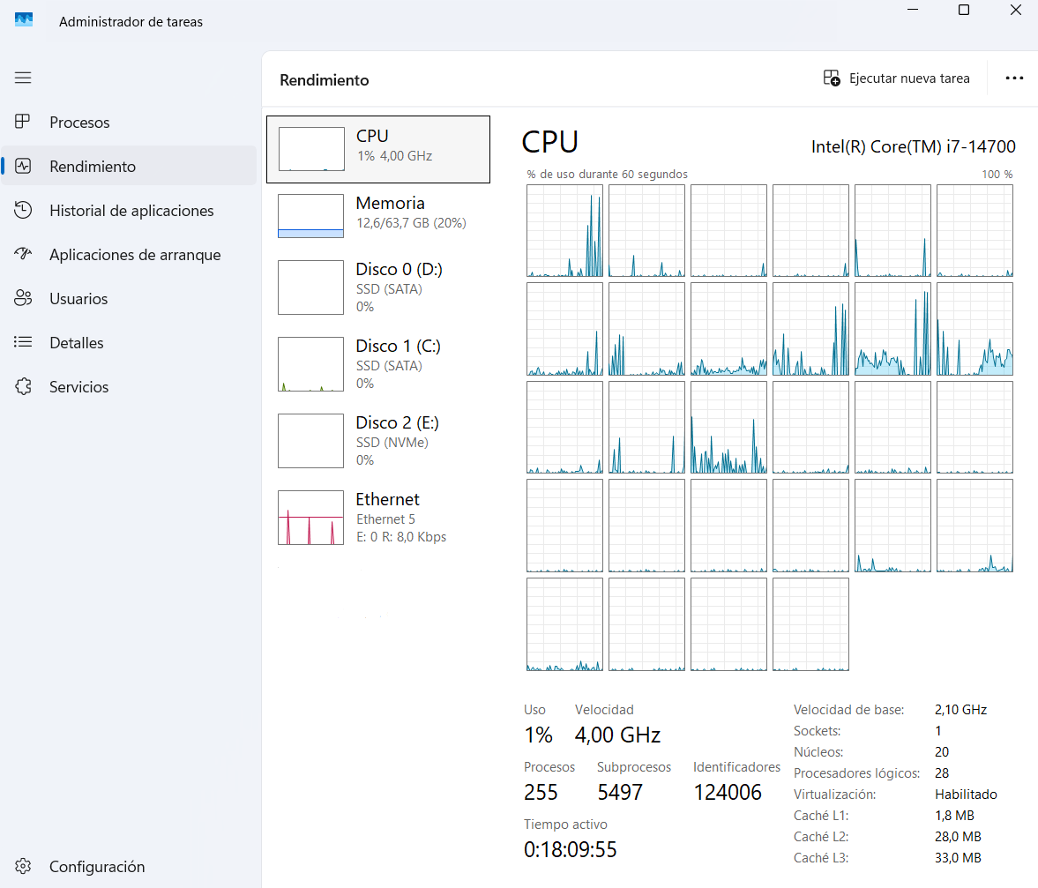The image size is (1038, 888).
Task: Open the Procesos page
Action: coord(129,122)
